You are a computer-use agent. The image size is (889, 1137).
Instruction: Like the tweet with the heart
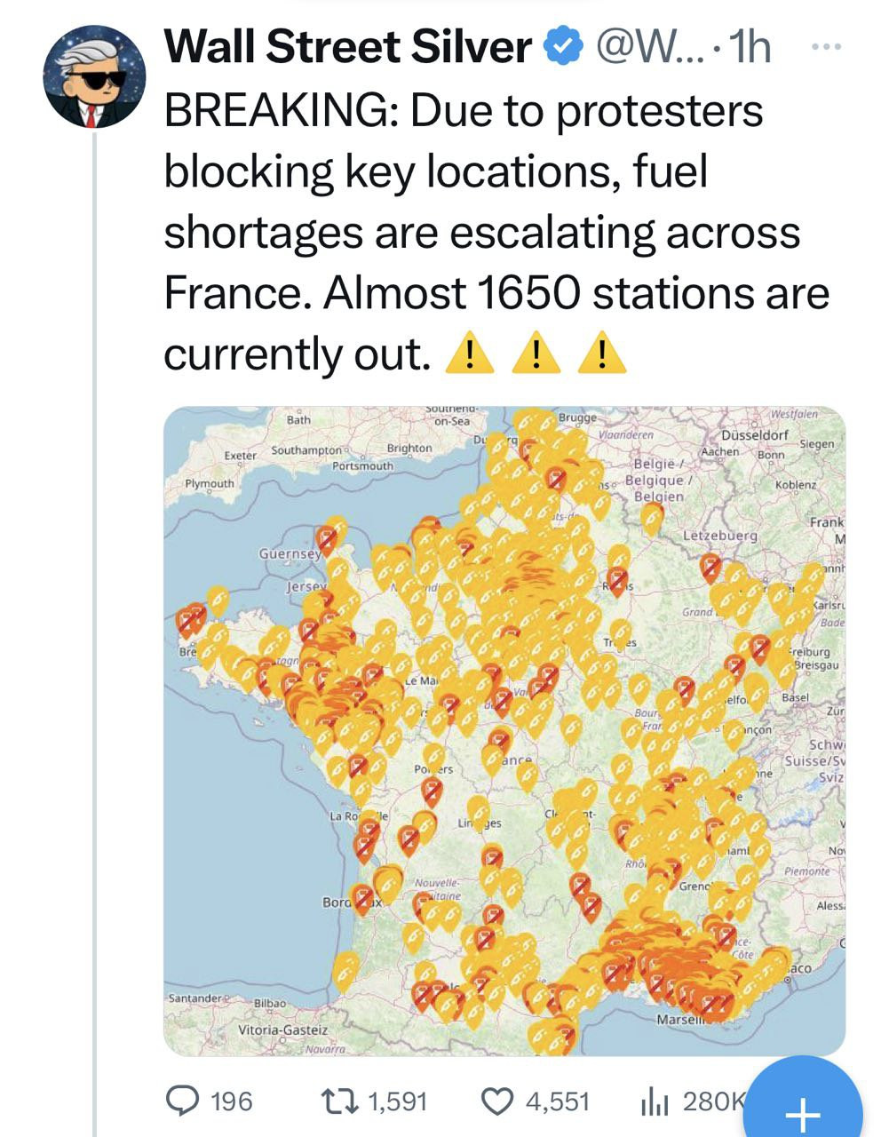coord(497,1101)
